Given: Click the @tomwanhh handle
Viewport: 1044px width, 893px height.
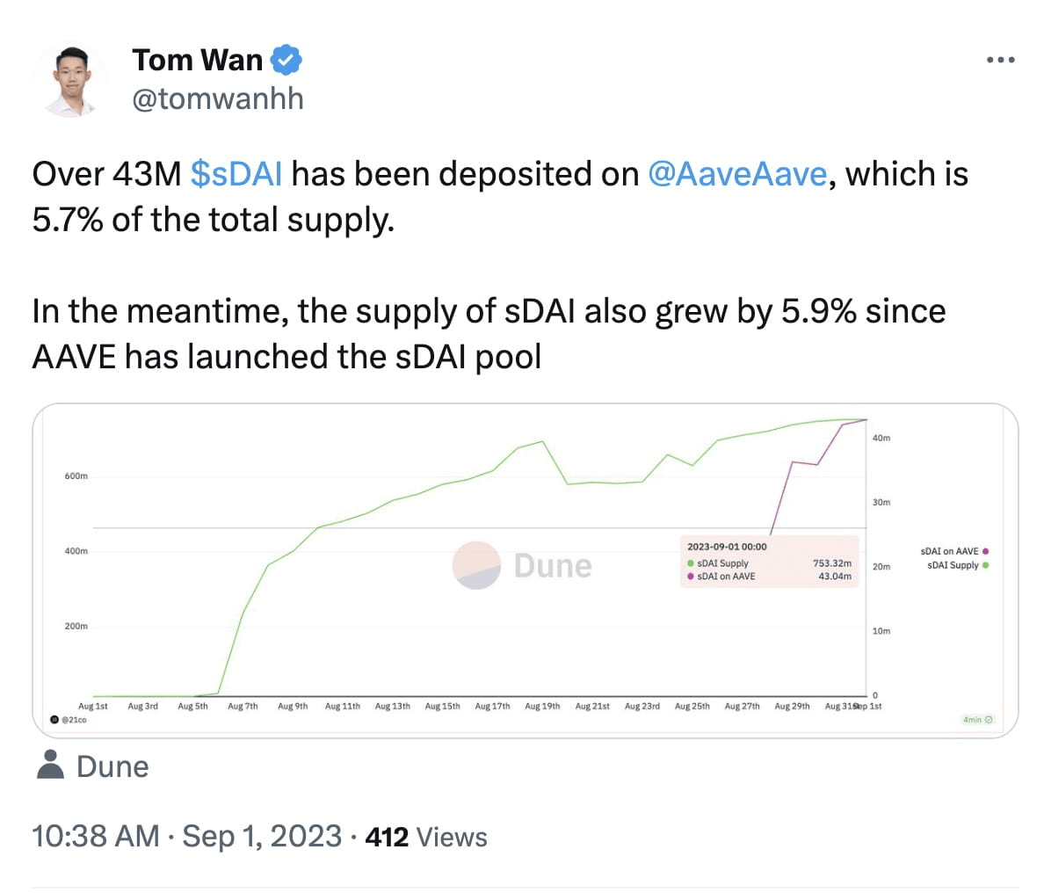Looking at the screenshot, I should point(216,98).
